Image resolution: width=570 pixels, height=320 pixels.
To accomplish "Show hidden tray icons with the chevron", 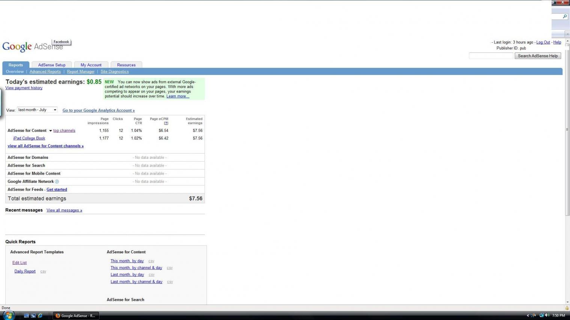I will point(528,316).
